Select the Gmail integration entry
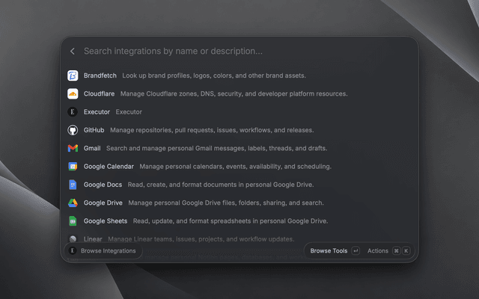The height and width of the screenshot is (299, 479). click(x=239, y=148)
